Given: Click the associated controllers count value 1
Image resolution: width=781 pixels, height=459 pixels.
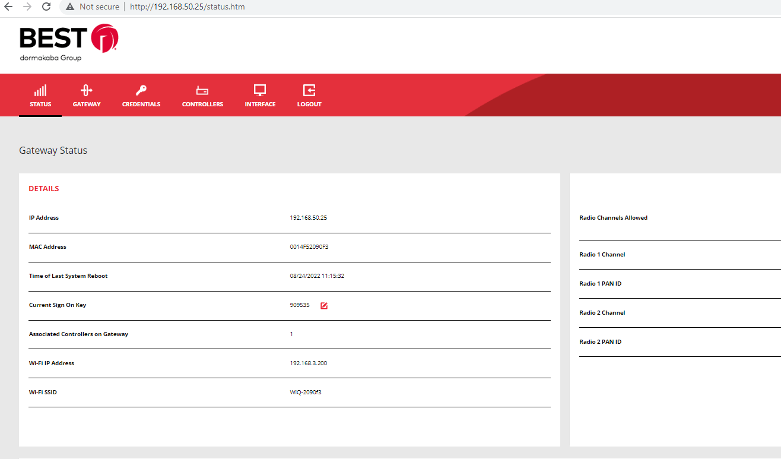Looking at the screenshot, I should point(291,334).
